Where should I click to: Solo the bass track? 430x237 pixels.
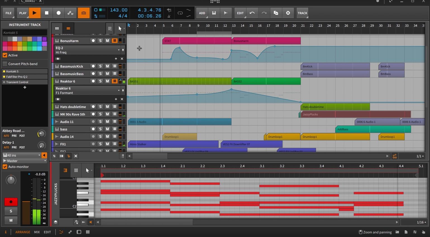100,129
